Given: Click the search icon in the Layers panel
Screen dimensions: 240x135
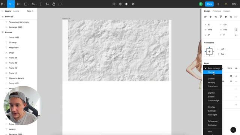Looking at the screenshot, I should (x=3, y=11).
